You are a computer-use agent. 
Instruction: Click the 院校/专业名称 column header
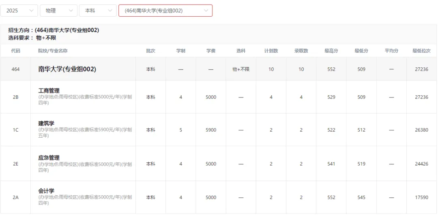tap(53, 51)
